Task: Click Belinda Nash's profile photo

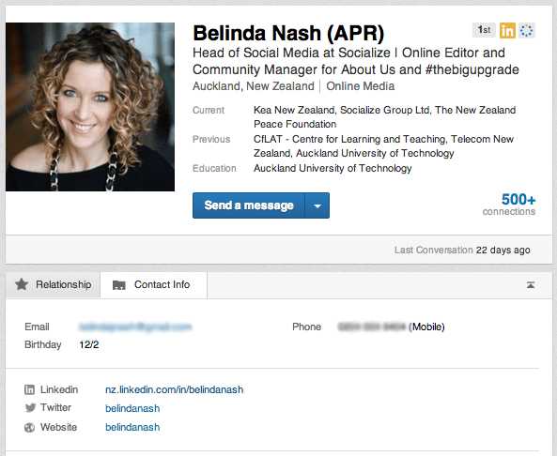Action: (x=90, y=107)
